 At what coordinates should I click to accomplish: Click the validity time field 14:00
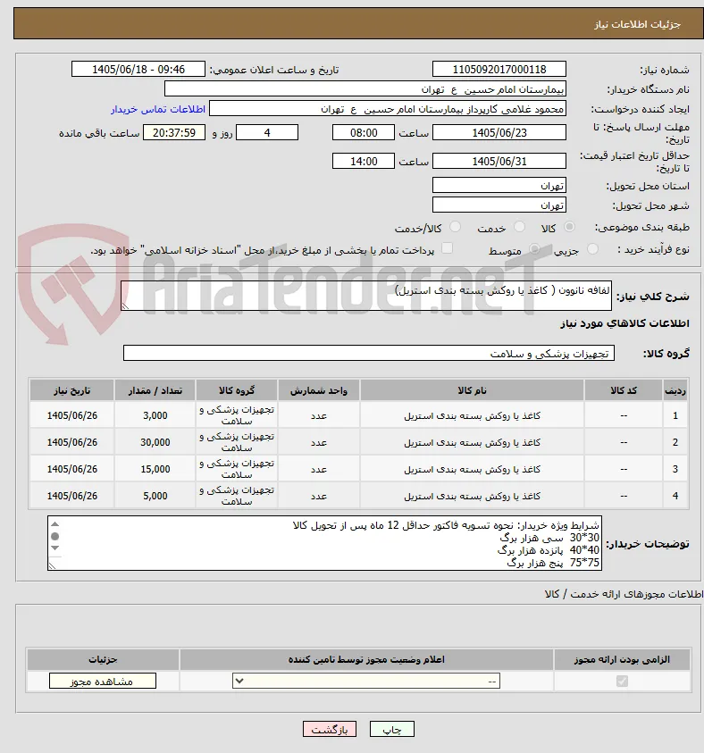tap(363, 162)
